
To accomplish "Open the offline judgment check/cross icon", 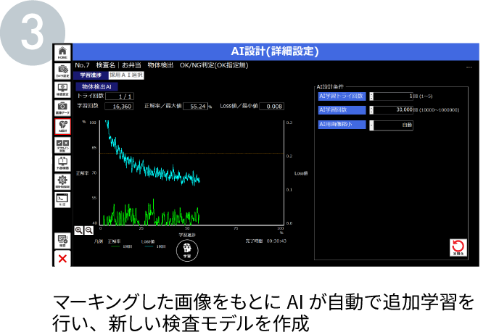I will [62, 145].
